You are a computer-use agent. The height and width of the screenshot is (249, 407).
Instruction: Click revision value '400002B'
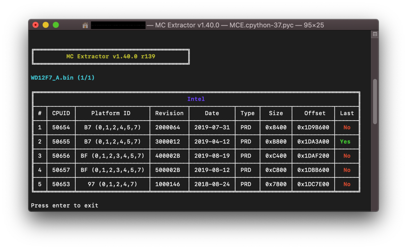168,156
